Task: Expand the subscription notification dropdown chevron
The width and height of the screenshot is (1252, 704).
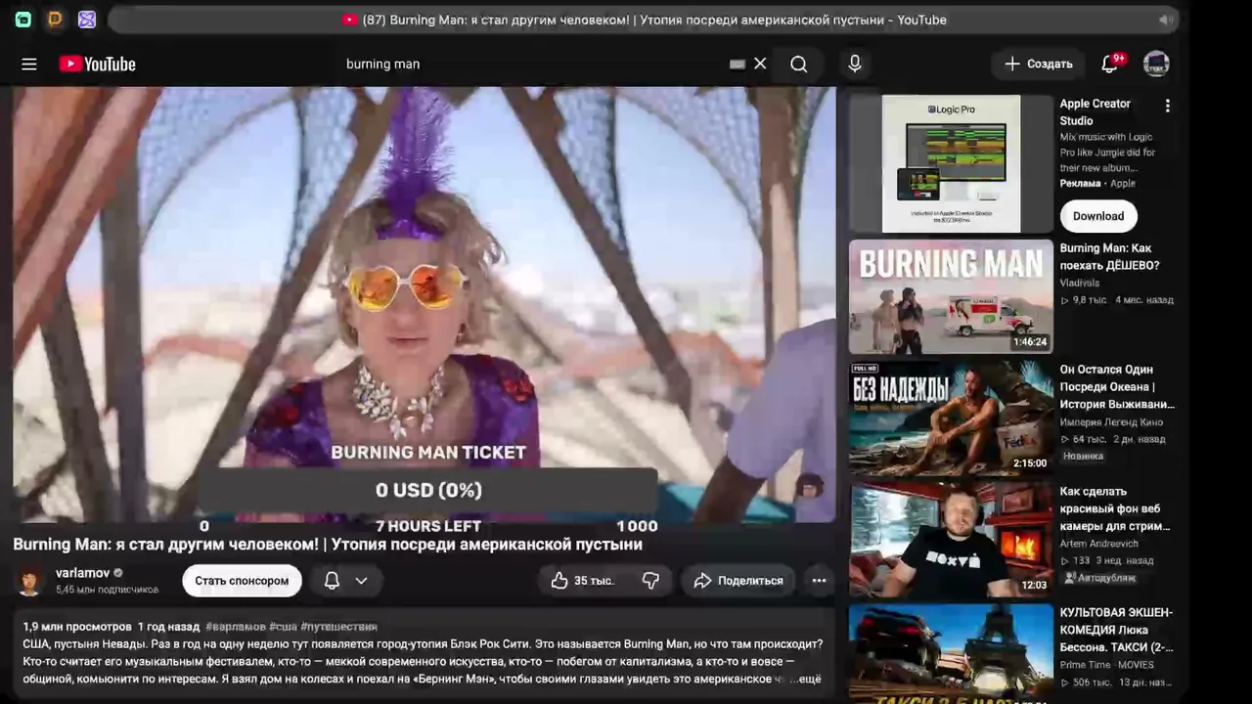Action: point(361,581)
